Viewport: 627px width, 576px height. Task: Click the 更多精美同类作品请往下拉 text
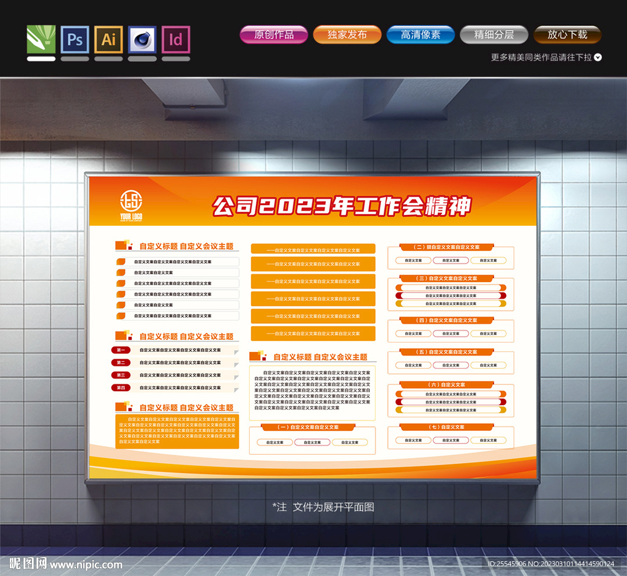[x=541, y=57]
